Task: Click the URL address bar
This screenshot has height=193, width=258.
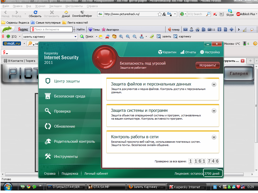Action: (130, 14)
